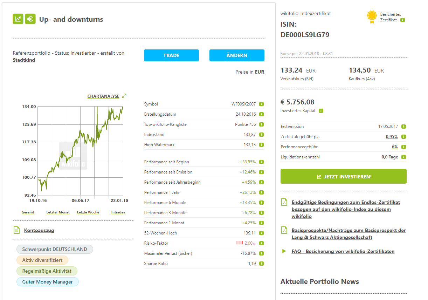Click the Kontoauszug document icon
428x300 pixels.
[16, 230]
